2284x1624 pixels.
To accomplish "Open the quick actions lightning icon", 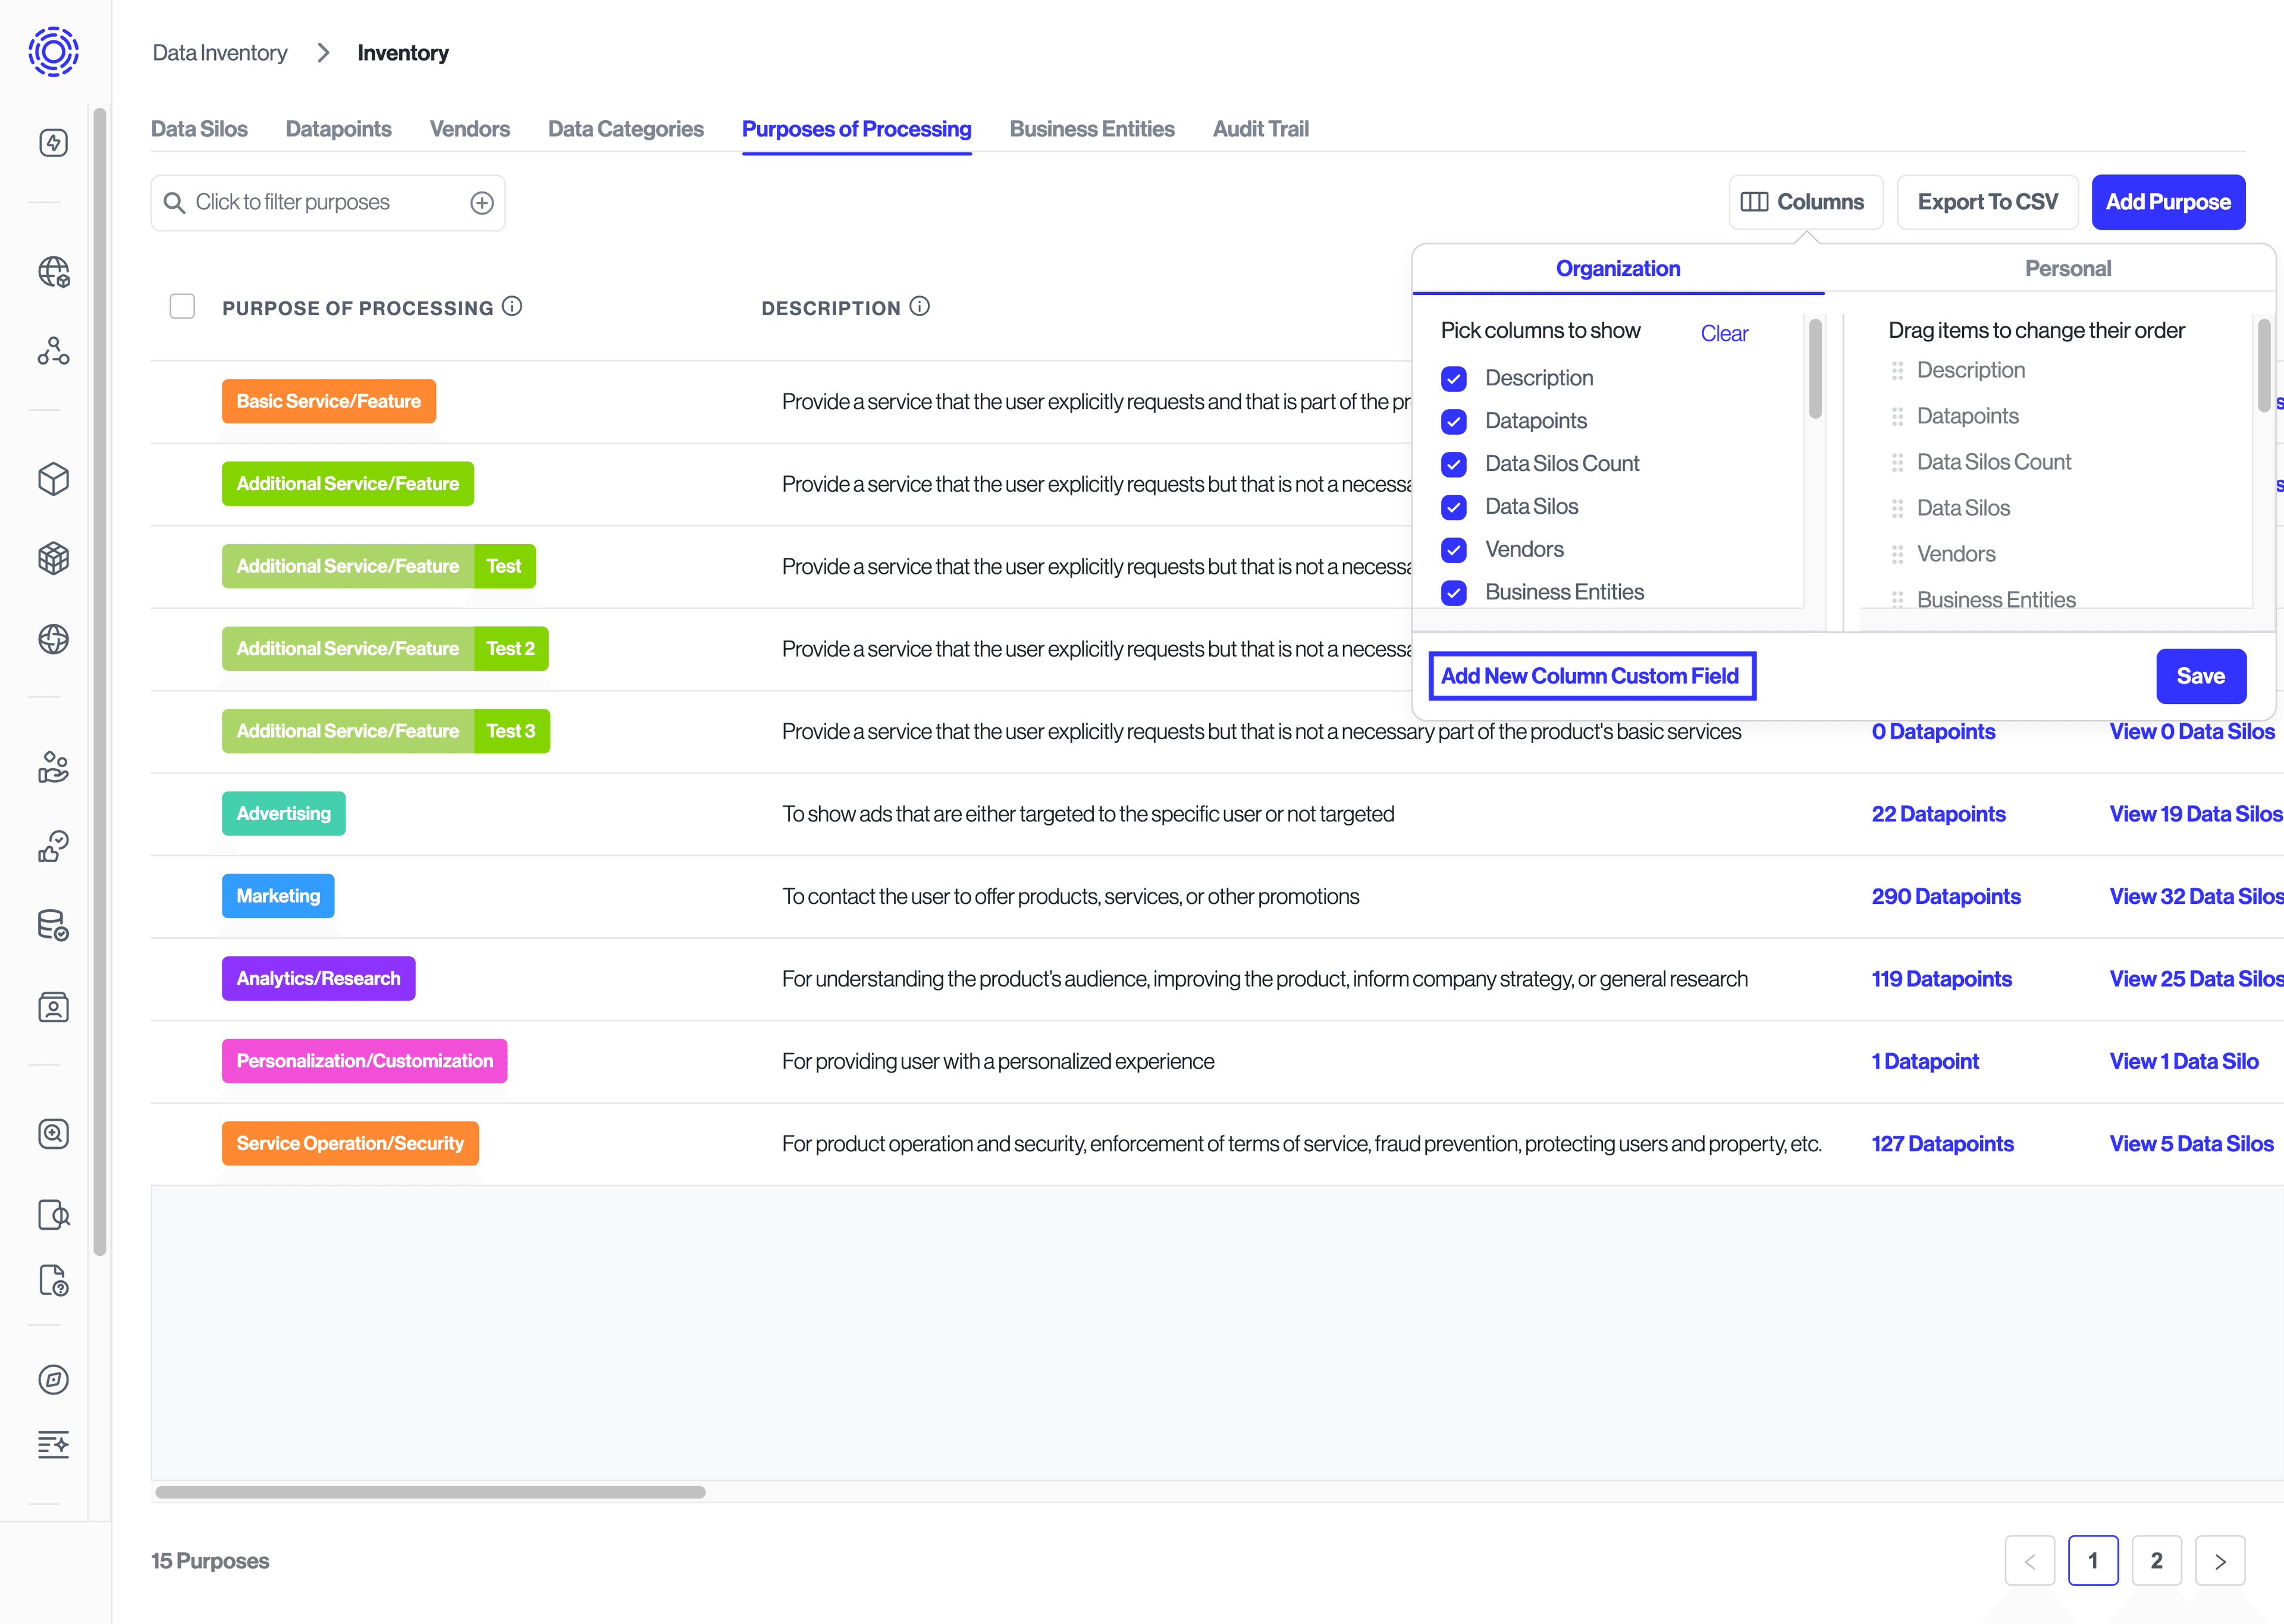I will 53,142.
